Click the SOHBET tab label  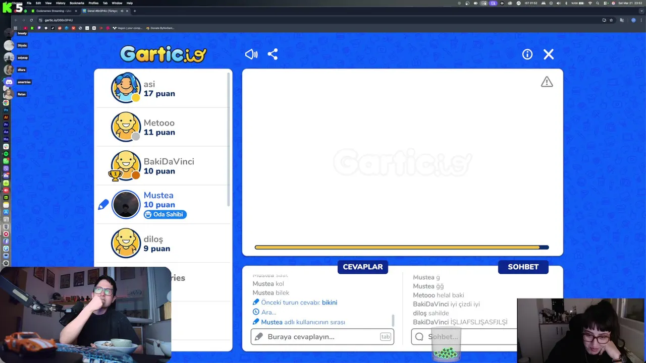point(523,267)
